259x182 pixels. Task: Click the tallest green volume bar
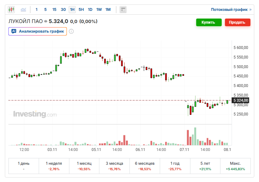click(195, 136)
